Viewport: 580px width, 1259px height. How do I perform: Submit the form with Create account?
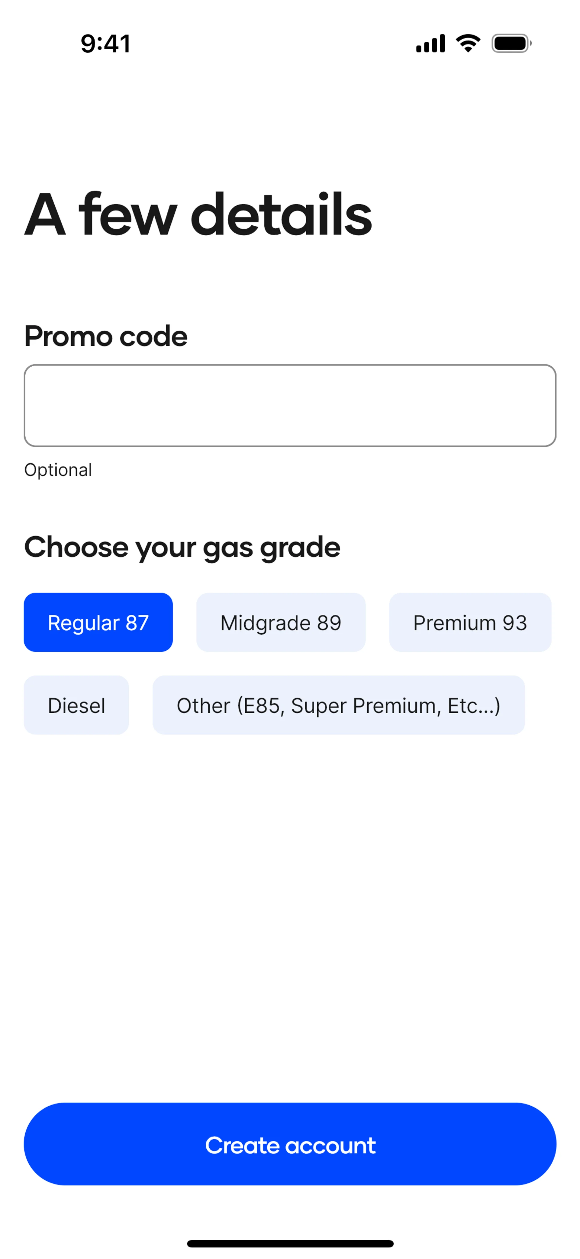pos(290,1144)
